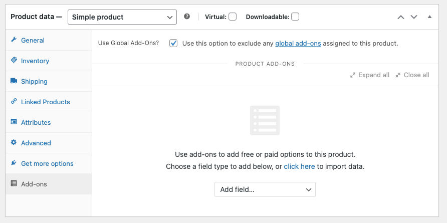Open the Inventory tab

pyautogui.click(x=35, y=61)
